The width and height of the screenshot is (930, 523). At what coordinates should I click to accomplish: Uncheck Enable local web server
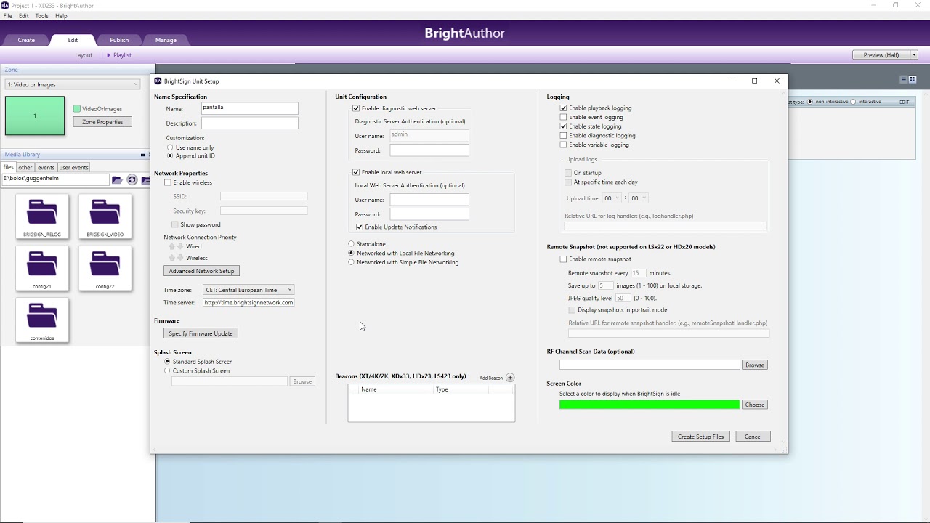point(356,172)
